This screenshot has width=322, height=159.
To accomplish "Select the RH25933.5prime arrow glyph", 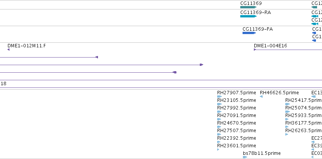I will click(287, 119).
